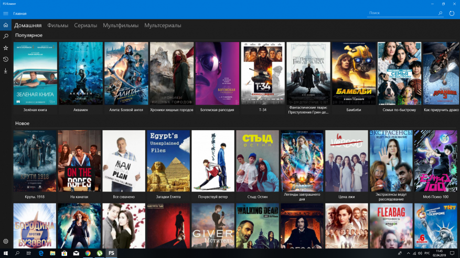Switch to the Сериалы tab

coord(85,26)
